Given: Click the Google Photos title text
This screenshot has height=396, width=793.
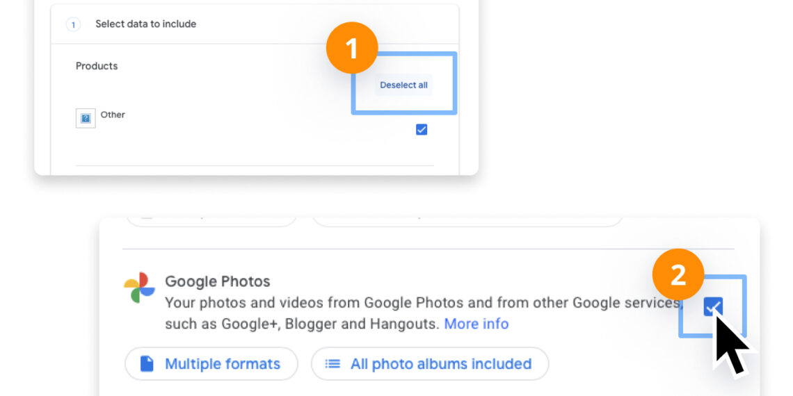Looking at the screenshot, I should click(x=217, y=281).
